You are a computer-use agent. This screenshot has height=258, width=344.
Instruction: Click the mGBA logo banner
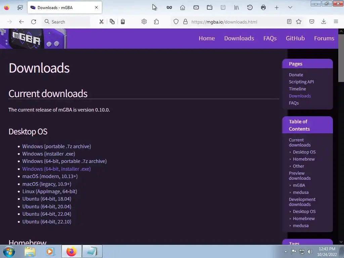click(x=33, y=39)
